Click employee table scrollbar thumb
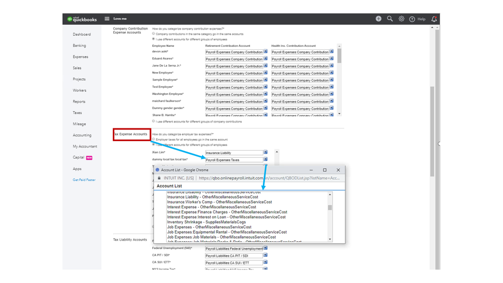 click(339, 56)
